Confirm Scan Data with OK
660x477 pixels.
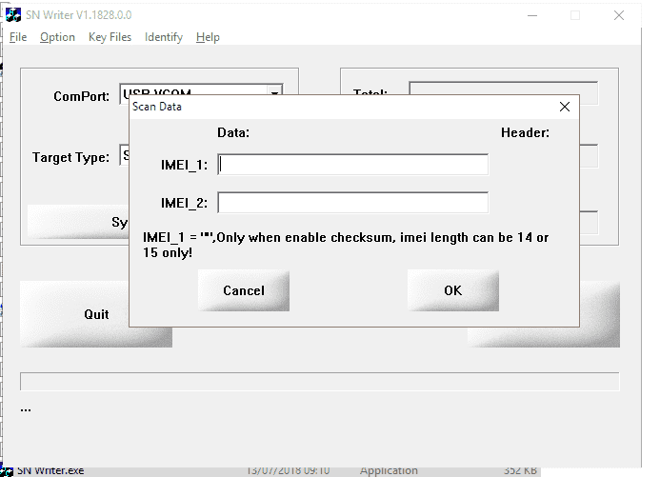click(x=453, y=290)
